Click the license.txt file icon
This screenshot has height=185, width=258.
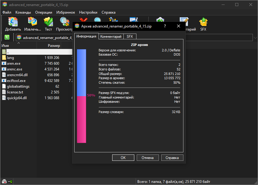tap(4, 92)
